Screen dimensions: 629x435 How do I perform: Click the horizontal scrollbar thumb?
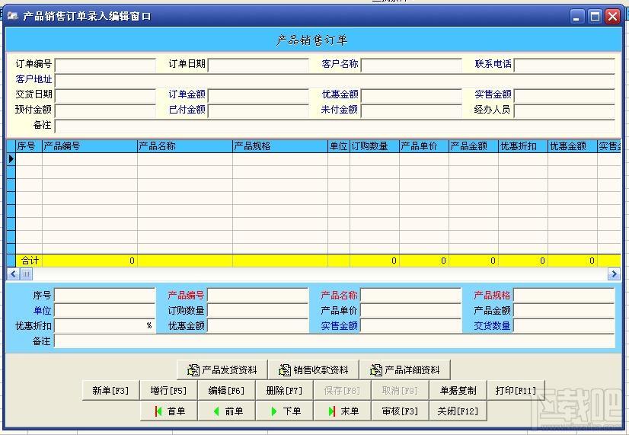pyautogui.click(x=26, y=274)
